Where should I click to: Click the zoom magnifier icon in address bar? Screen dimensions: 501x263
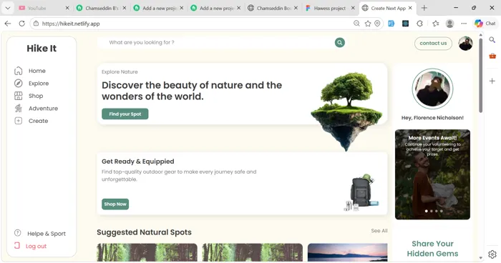pyautogui.click(x=356, y=24)
